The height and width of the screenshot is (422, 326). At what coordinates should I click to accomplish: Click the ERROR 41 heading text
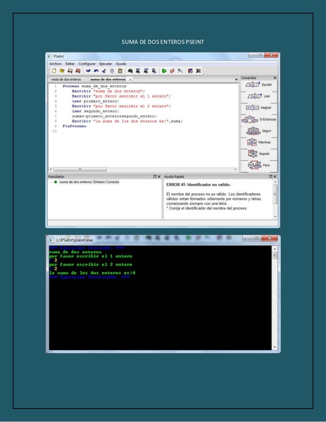(198, 185)
